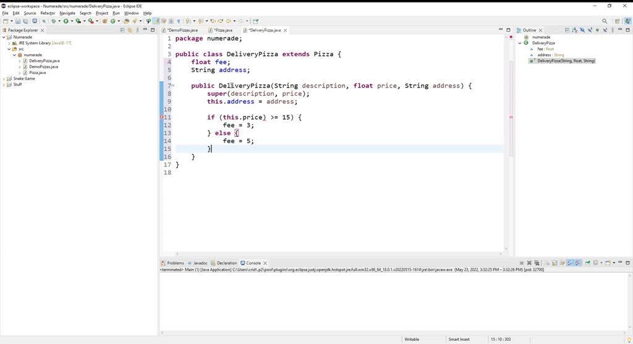Image resolution: width=633 pixels, height=344 pixels.
Task: Collapse the Numerade project node
Action: 4,37
